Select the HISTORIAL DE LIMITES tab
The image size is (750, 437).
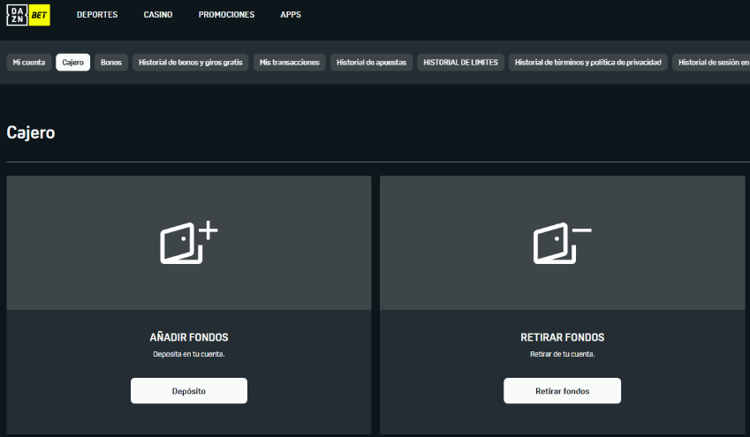click(460, 62)
